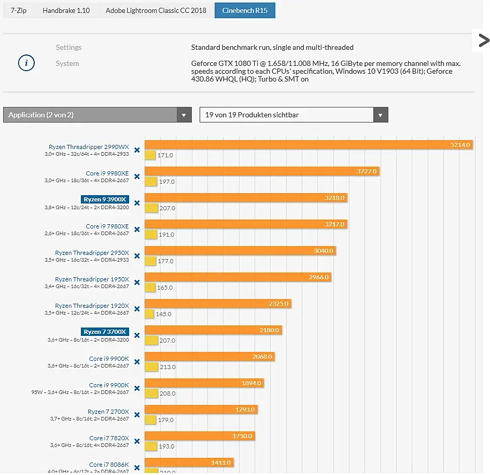Hide Core i7 7820X with X icon
The height and width of the screenshot is (475, 490).
[137, 441]
